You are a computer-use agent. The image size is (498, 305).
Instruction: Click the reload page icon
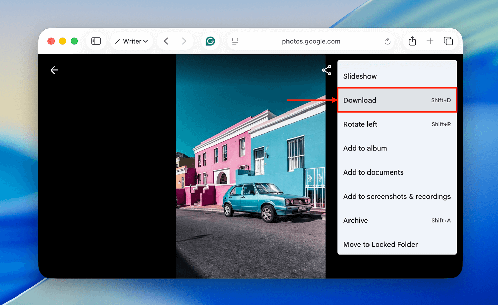point(387,41)
